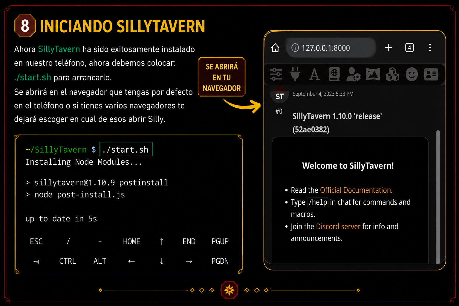This screenshot has width=459, height=306.
Task: Open AI response configuration sliders icon
Action: point(276,74)
